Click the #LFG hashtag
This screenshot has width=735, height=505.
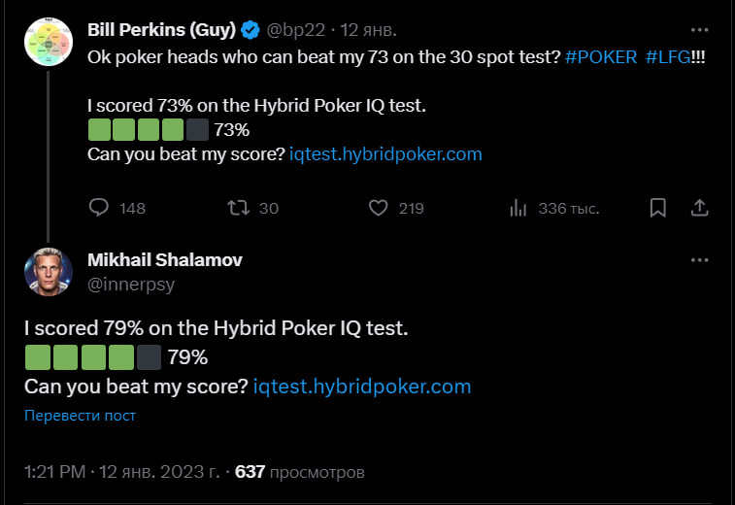(668, 57)
